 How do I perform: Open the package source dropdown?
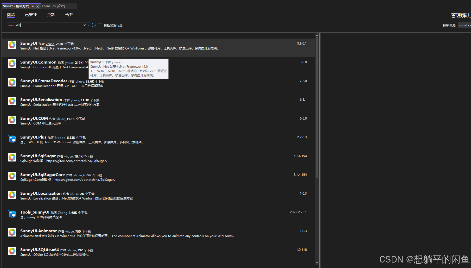(x=464, y=25)
